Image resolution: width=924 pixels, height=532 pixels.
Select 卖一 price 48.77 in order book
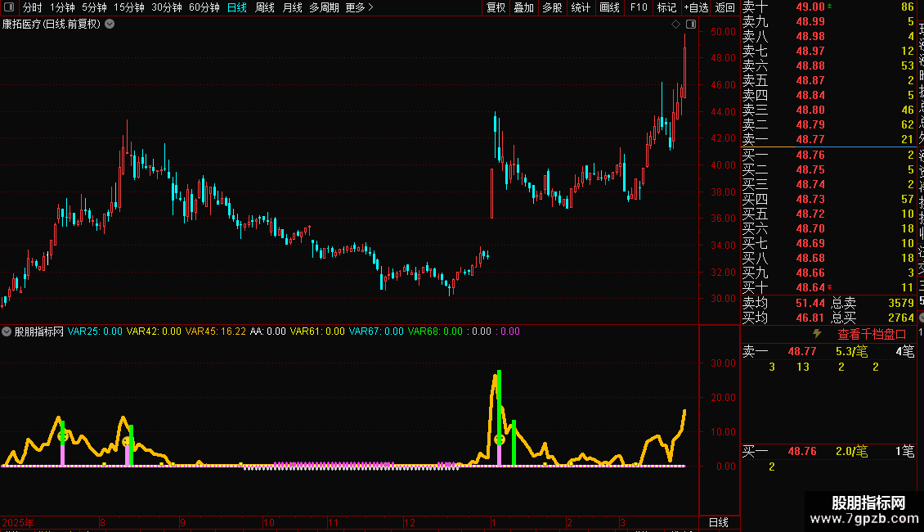coord(828,140)
